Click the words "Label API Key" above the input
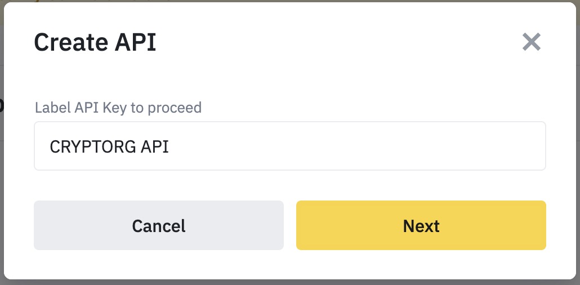 click(81, 107)
